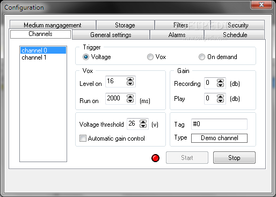Viewport: 276px width, 197px height.
Task: Click the Tag field containing #0
Action: tap(219, 124)
